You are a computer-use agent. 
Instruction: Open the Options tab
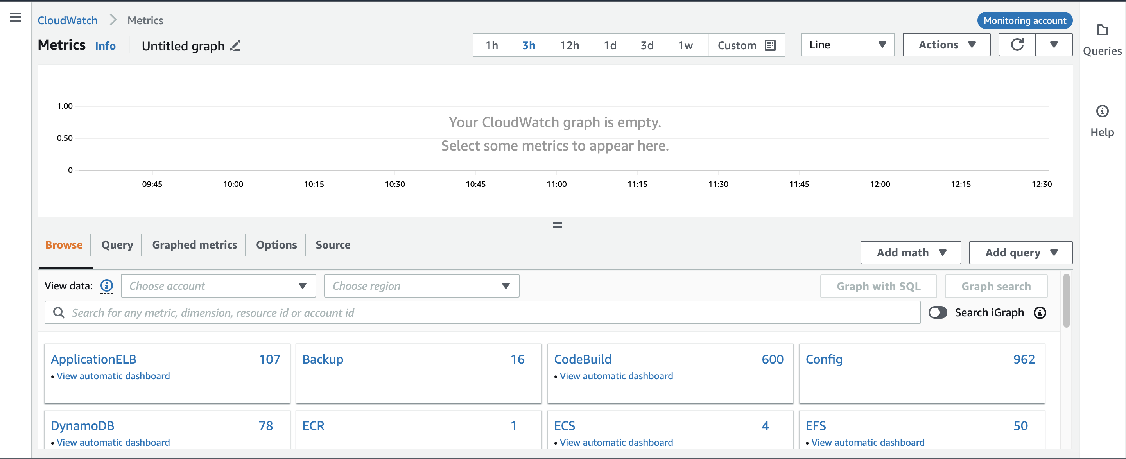[x=276, y=245]
